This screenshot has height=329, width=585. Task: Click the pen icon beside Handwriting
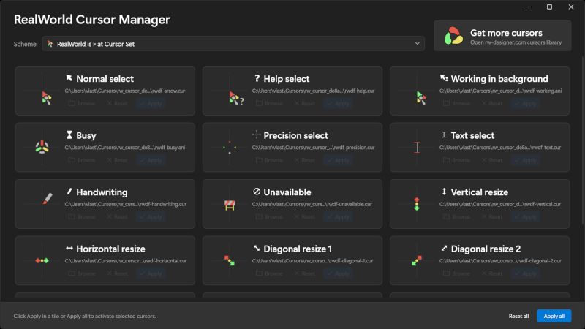(69, 192)
